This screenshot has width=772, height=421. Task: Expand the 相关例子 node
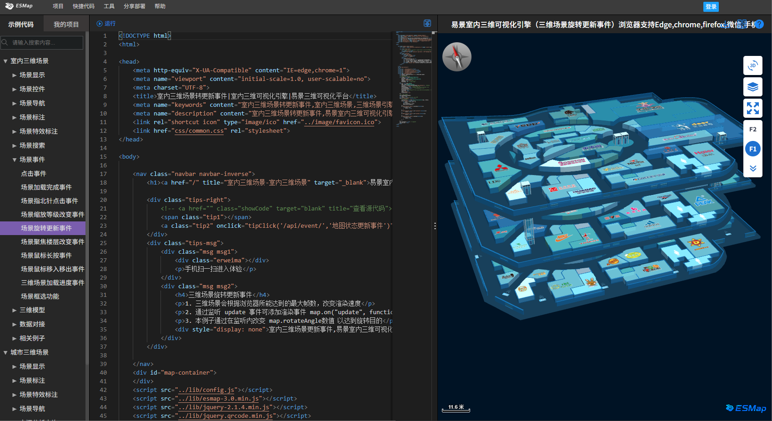(15, 338)
